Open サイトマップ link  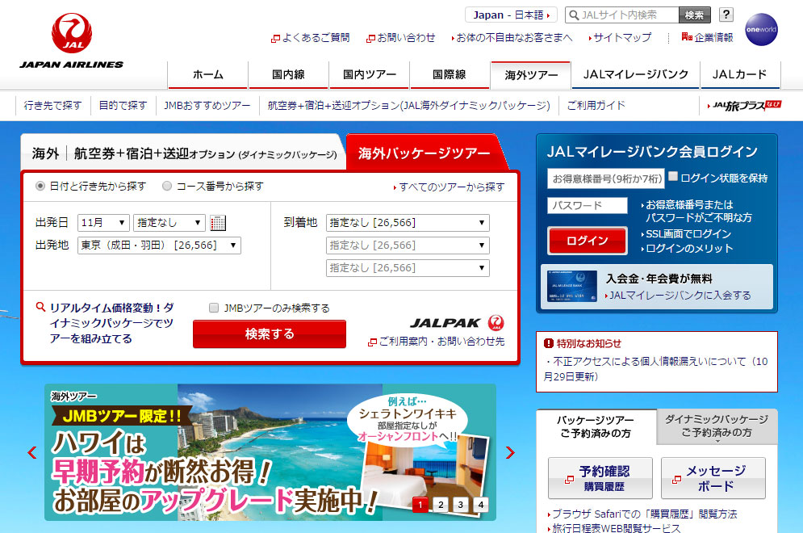(620, 37)
